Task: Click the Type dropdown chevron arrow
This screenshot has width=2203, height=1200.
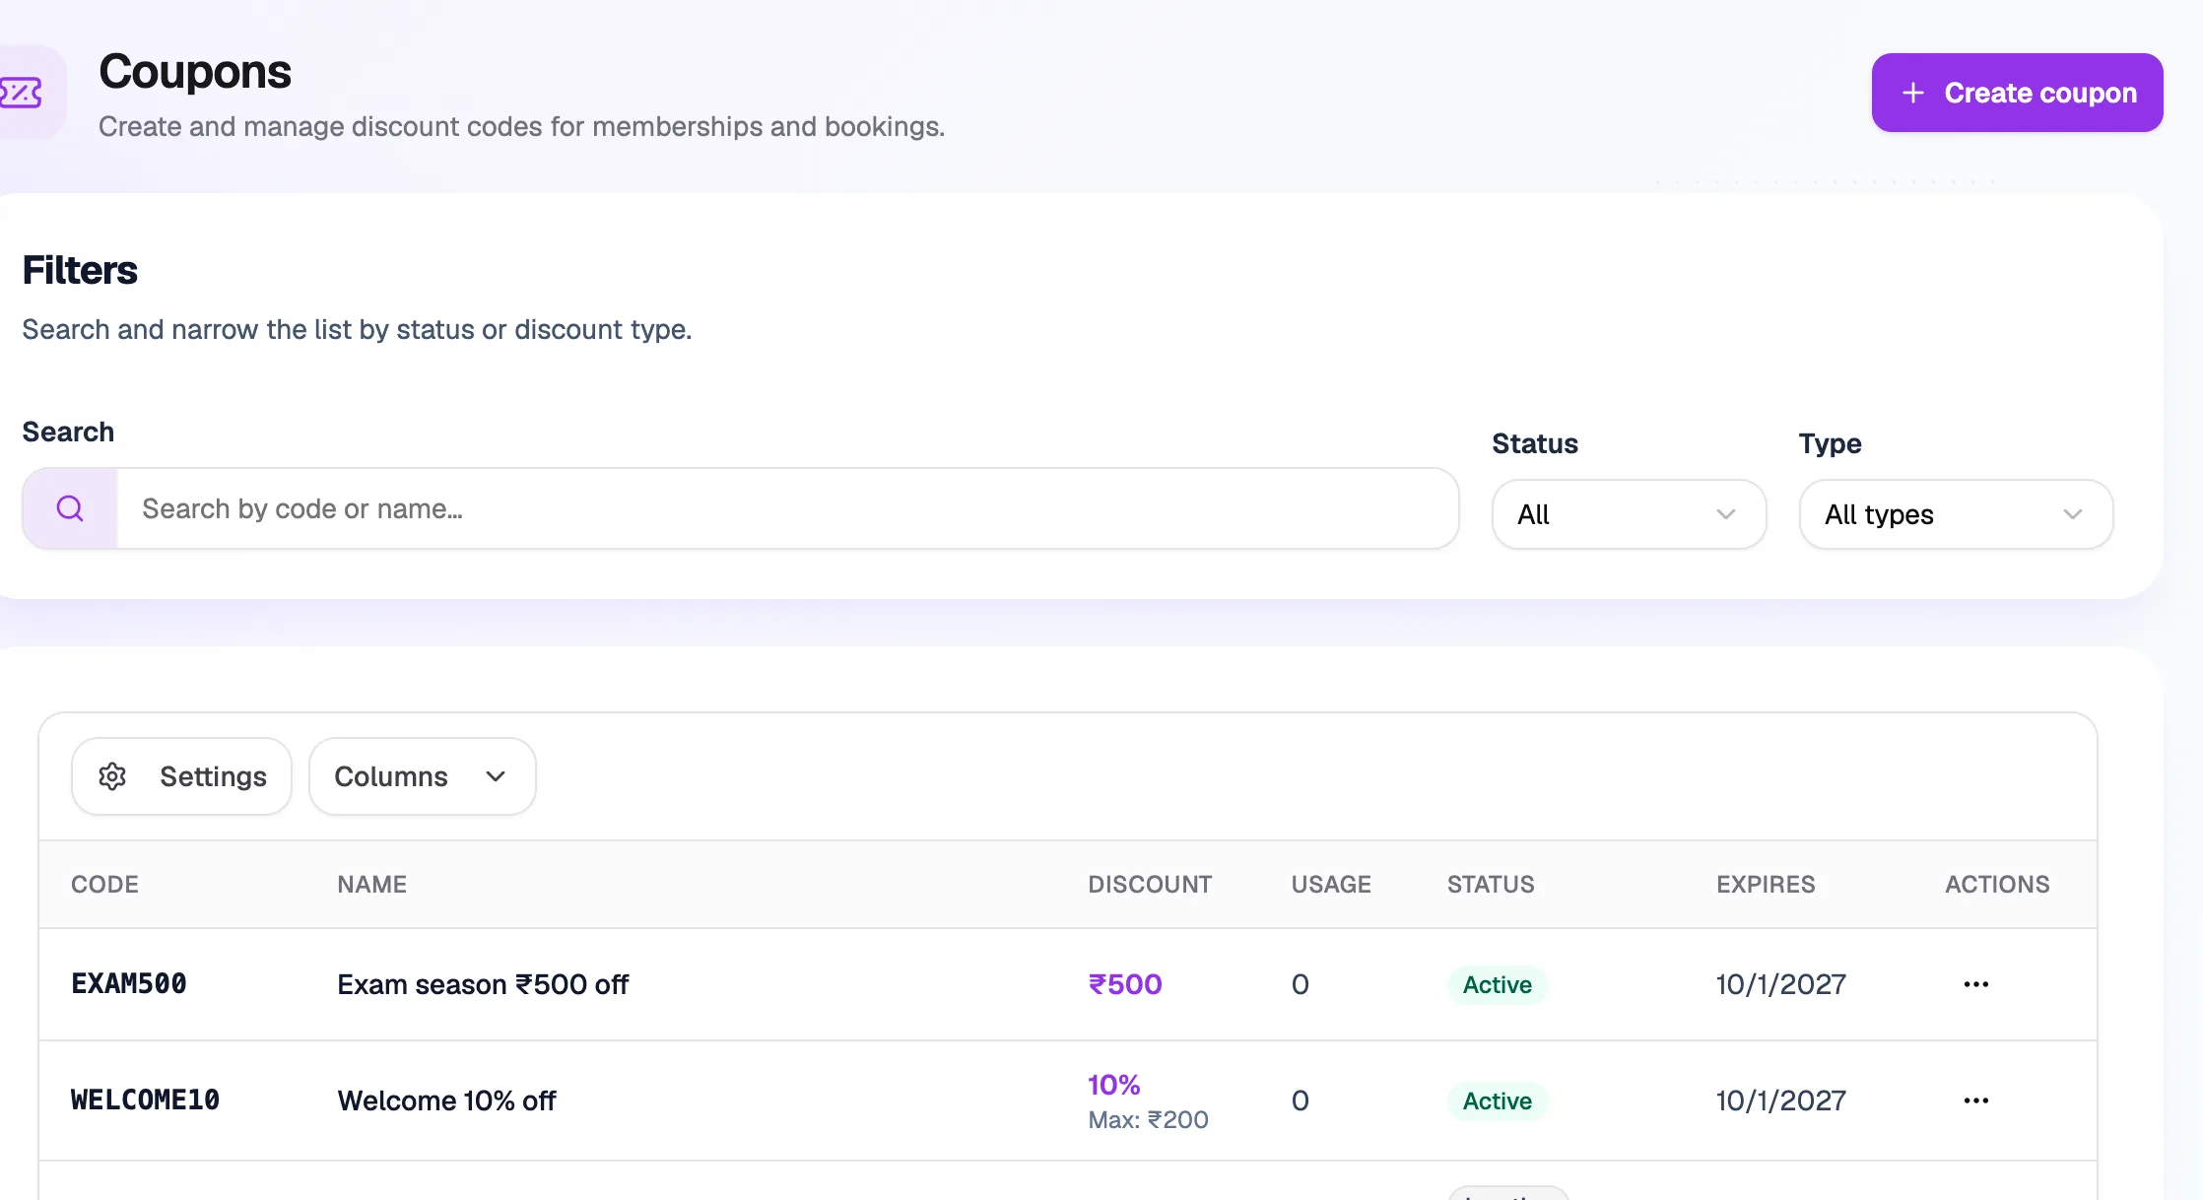Action: [2072, 514]
